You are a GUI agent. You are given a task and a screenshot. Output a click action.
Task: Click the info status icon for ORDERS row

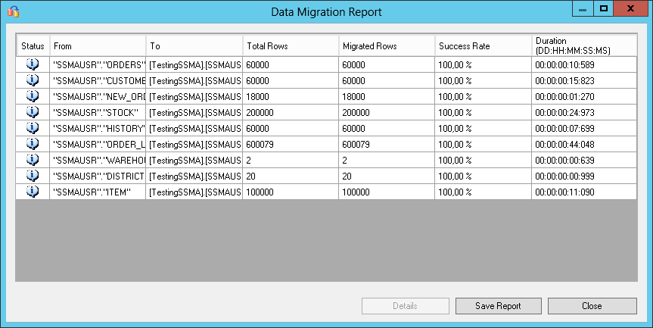[x=33, y=64]
